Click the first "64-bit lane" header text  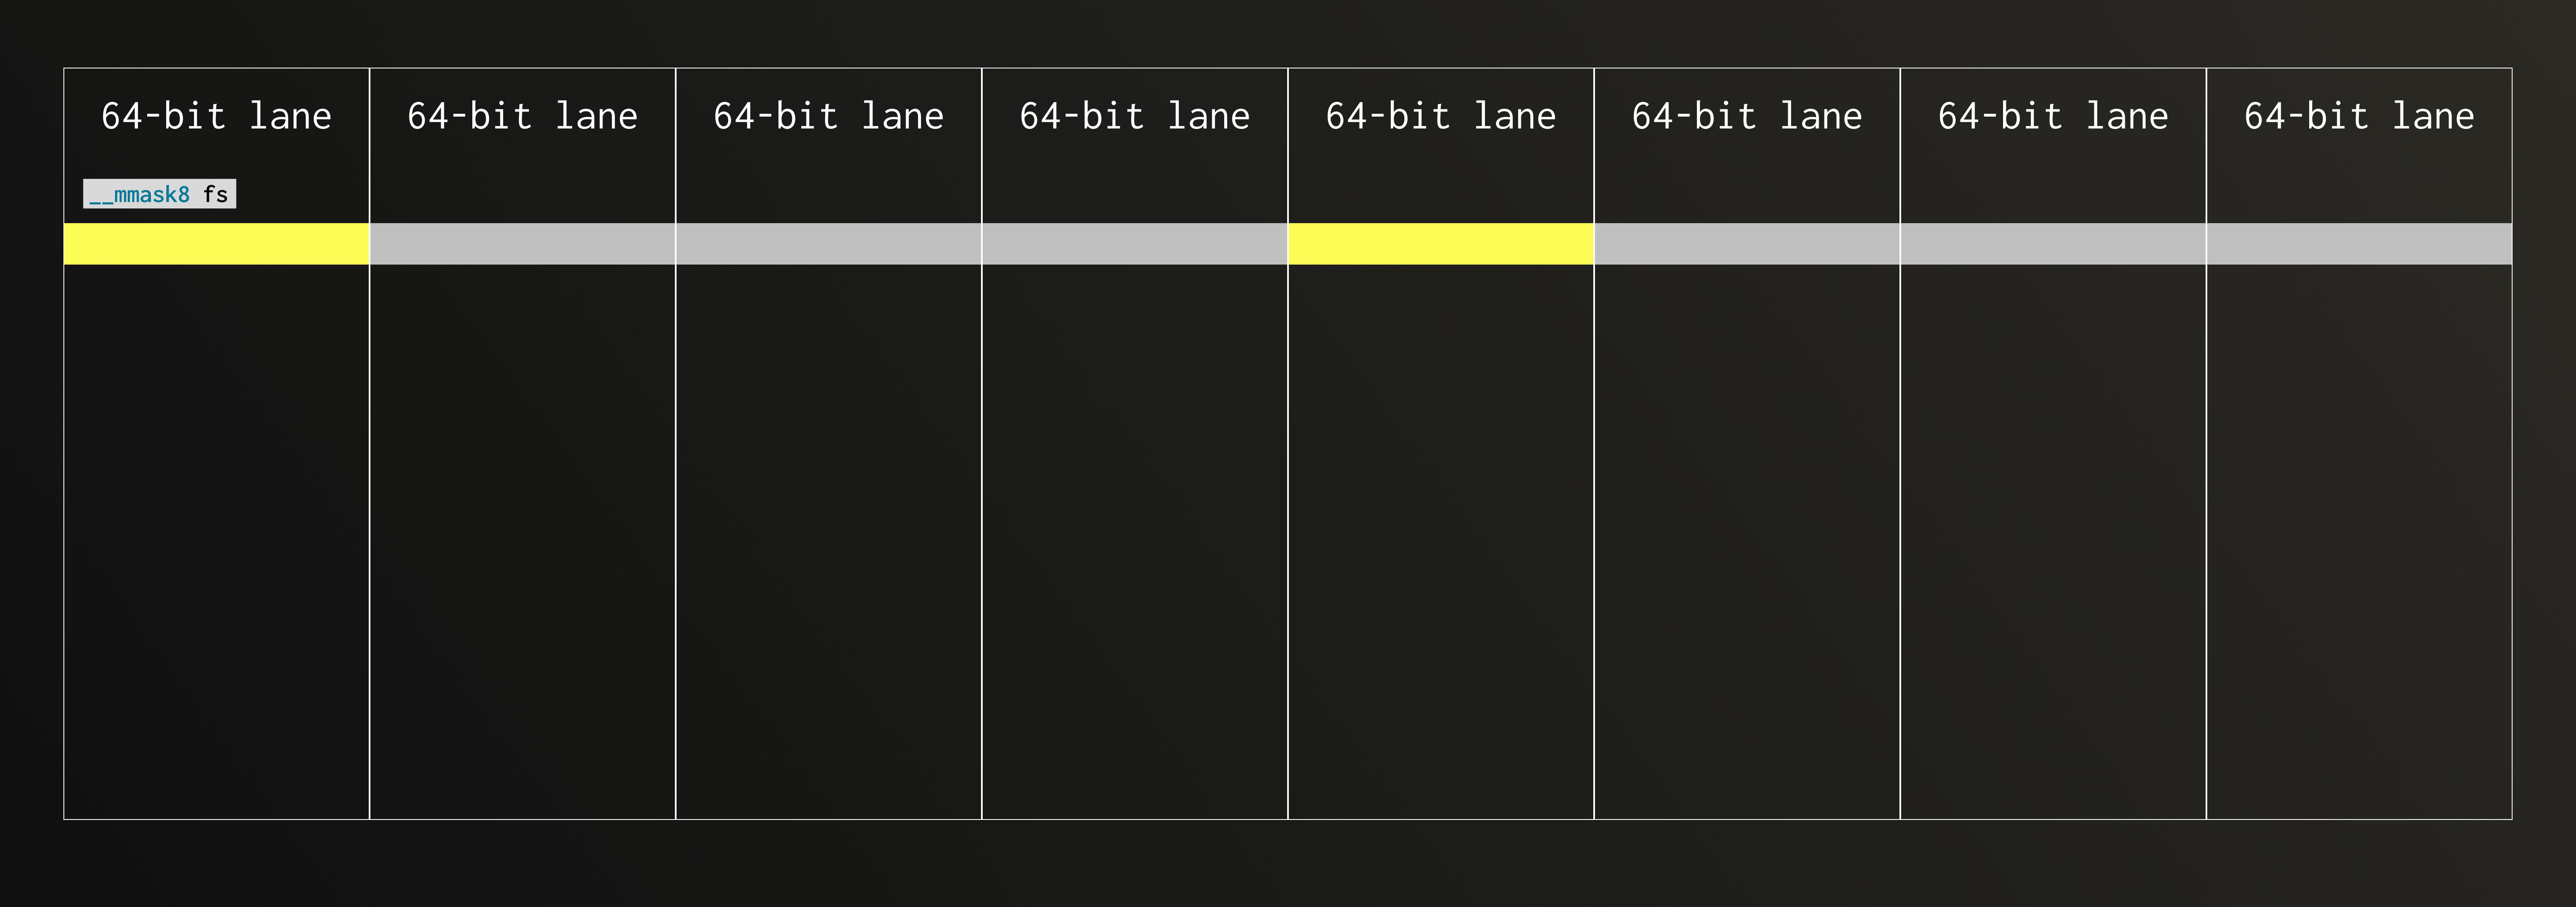point(216,117)
